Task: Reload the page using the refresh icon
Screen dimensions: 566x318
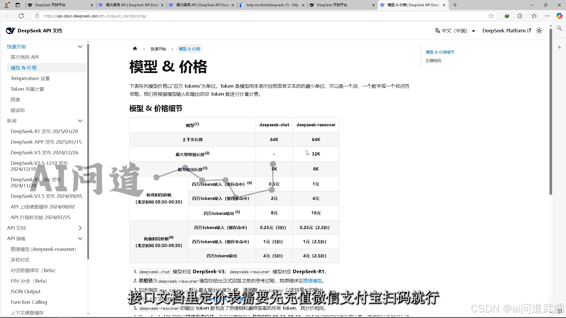Action: 21,16
